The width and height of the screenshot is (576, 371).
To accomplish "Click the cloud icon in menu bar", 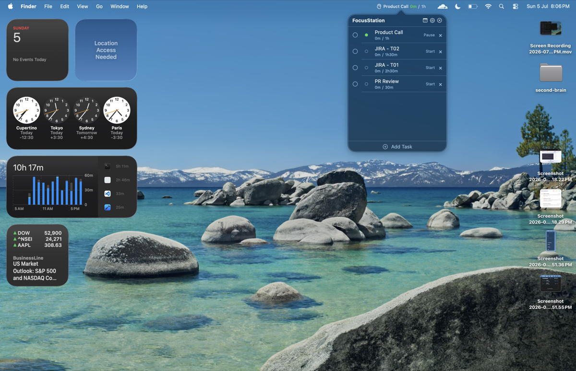I will click(x=443, y=7).
